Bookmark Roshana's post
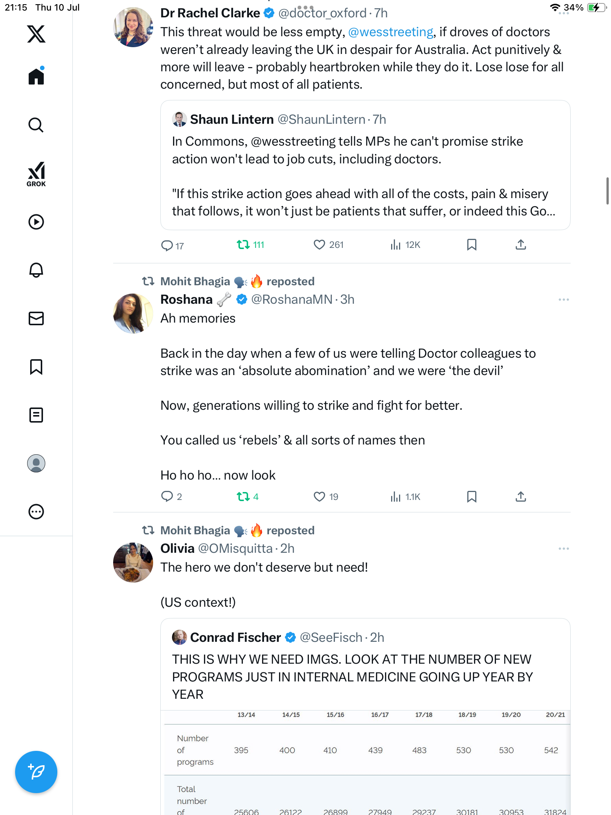This screenshot has height=815, width=611. tap(472, 497)
